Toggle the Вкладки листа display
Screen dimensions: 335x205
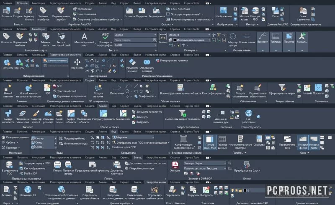coord(314,142)
